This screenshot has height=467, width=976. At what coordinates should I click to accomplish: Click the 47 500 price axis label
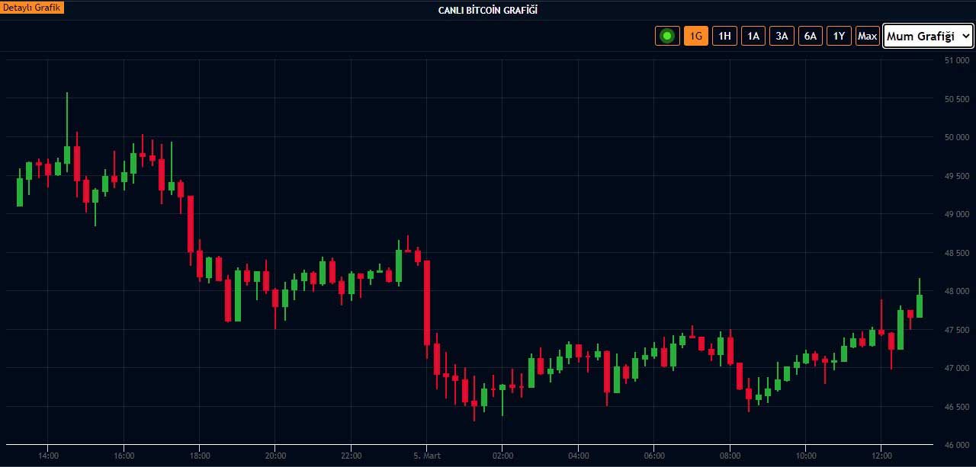(956, 330)
